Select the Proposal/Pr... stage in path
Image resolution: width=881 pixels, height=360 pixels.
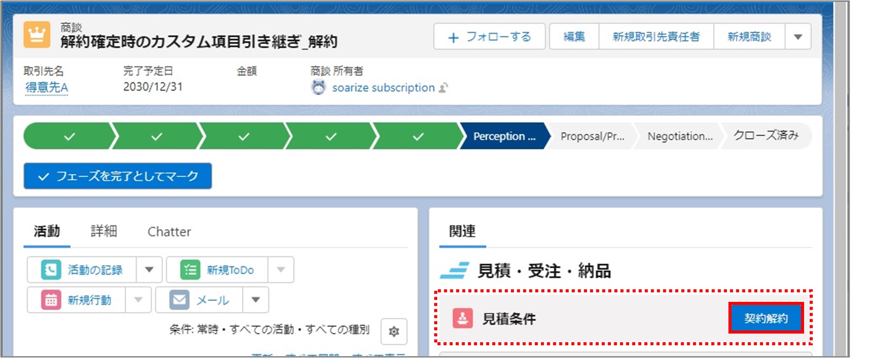[x=592, y=136]
